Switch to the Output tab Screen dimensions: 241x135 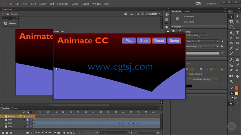[15, 108]
